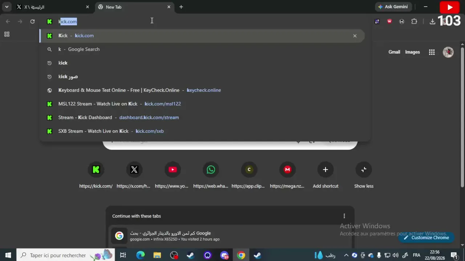This screenshot has height=261, width=465.
Task: Open the taskbar clock and calendar
Action: click(434, 255)
